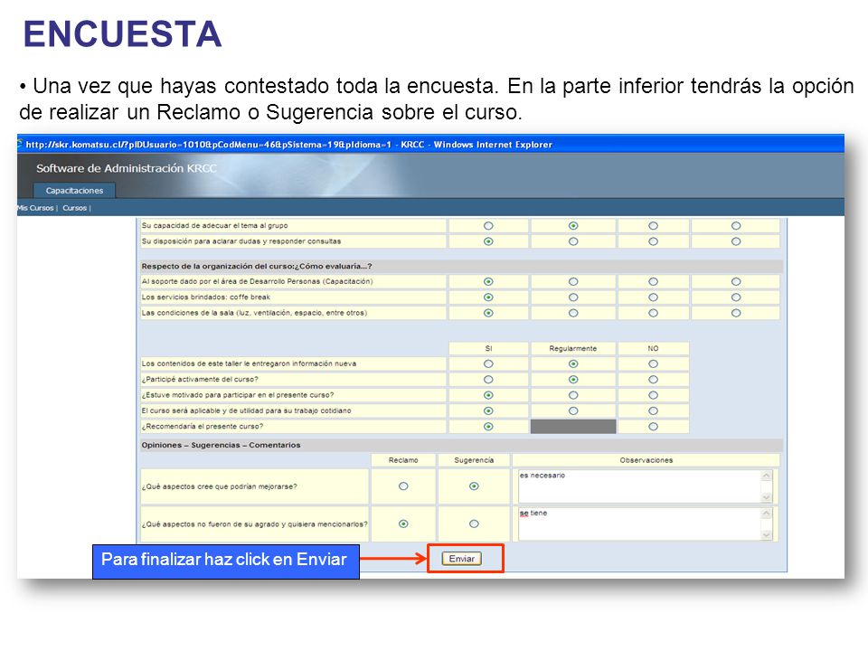Pick first option for 'coffe break' services row
Viewport: 868px width, 651px height.
pyautogui.click(x=488, y=297)
